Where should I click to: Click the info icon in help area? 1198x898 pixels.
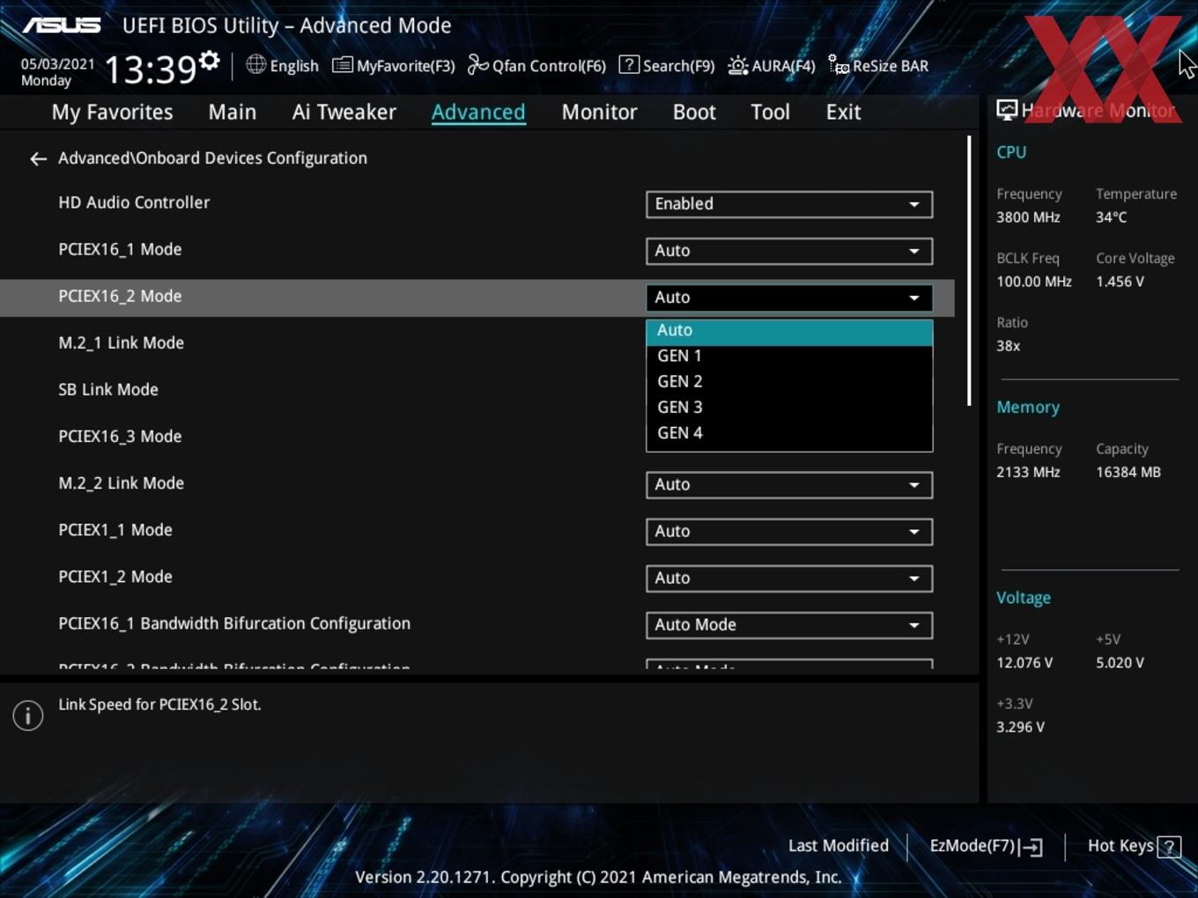28,715
